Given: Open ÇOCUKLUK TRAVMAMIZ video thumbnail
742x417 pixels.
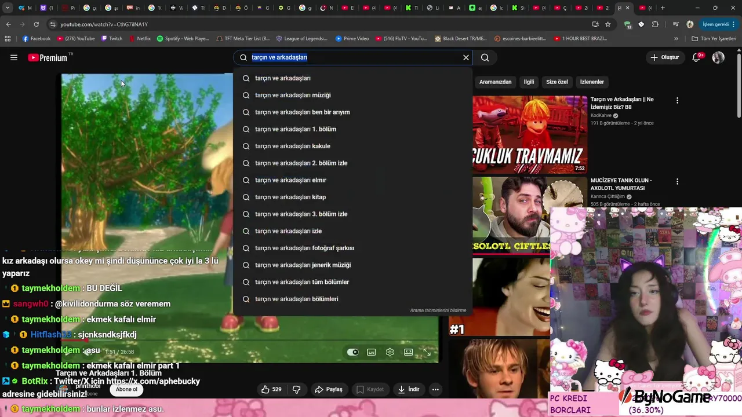Looking at the screenshot, I should tap(530, 134).
